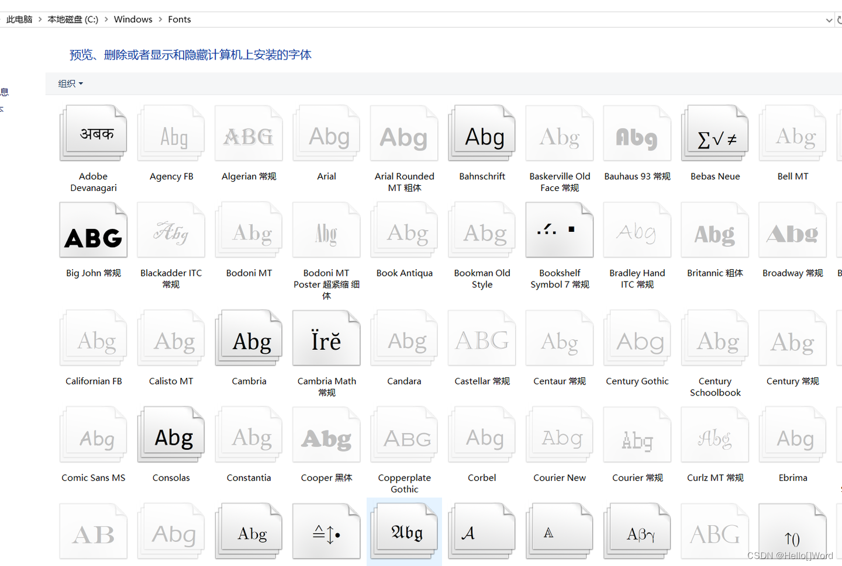Select the Cambria font family icon

coord(249,338)
